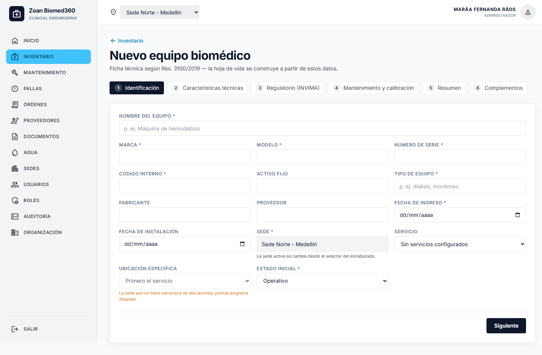This screenshot has width=542, height=355.
Task: Click the location pin icon in the header
Action: pos(113,12)
